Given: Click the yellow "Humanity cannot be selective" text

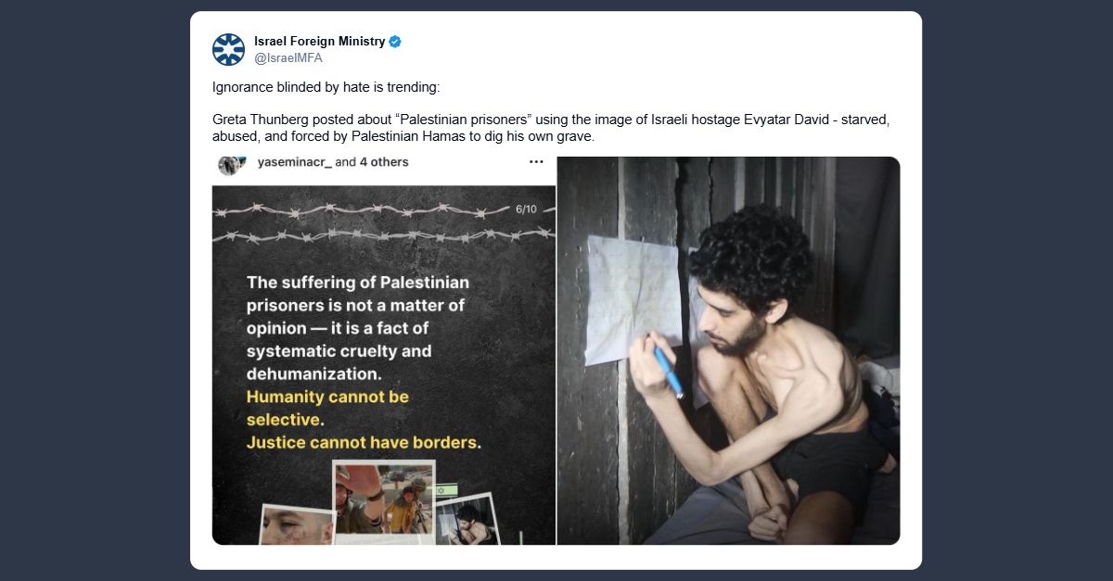Looking at the screenshot, I should pos(327,408).
